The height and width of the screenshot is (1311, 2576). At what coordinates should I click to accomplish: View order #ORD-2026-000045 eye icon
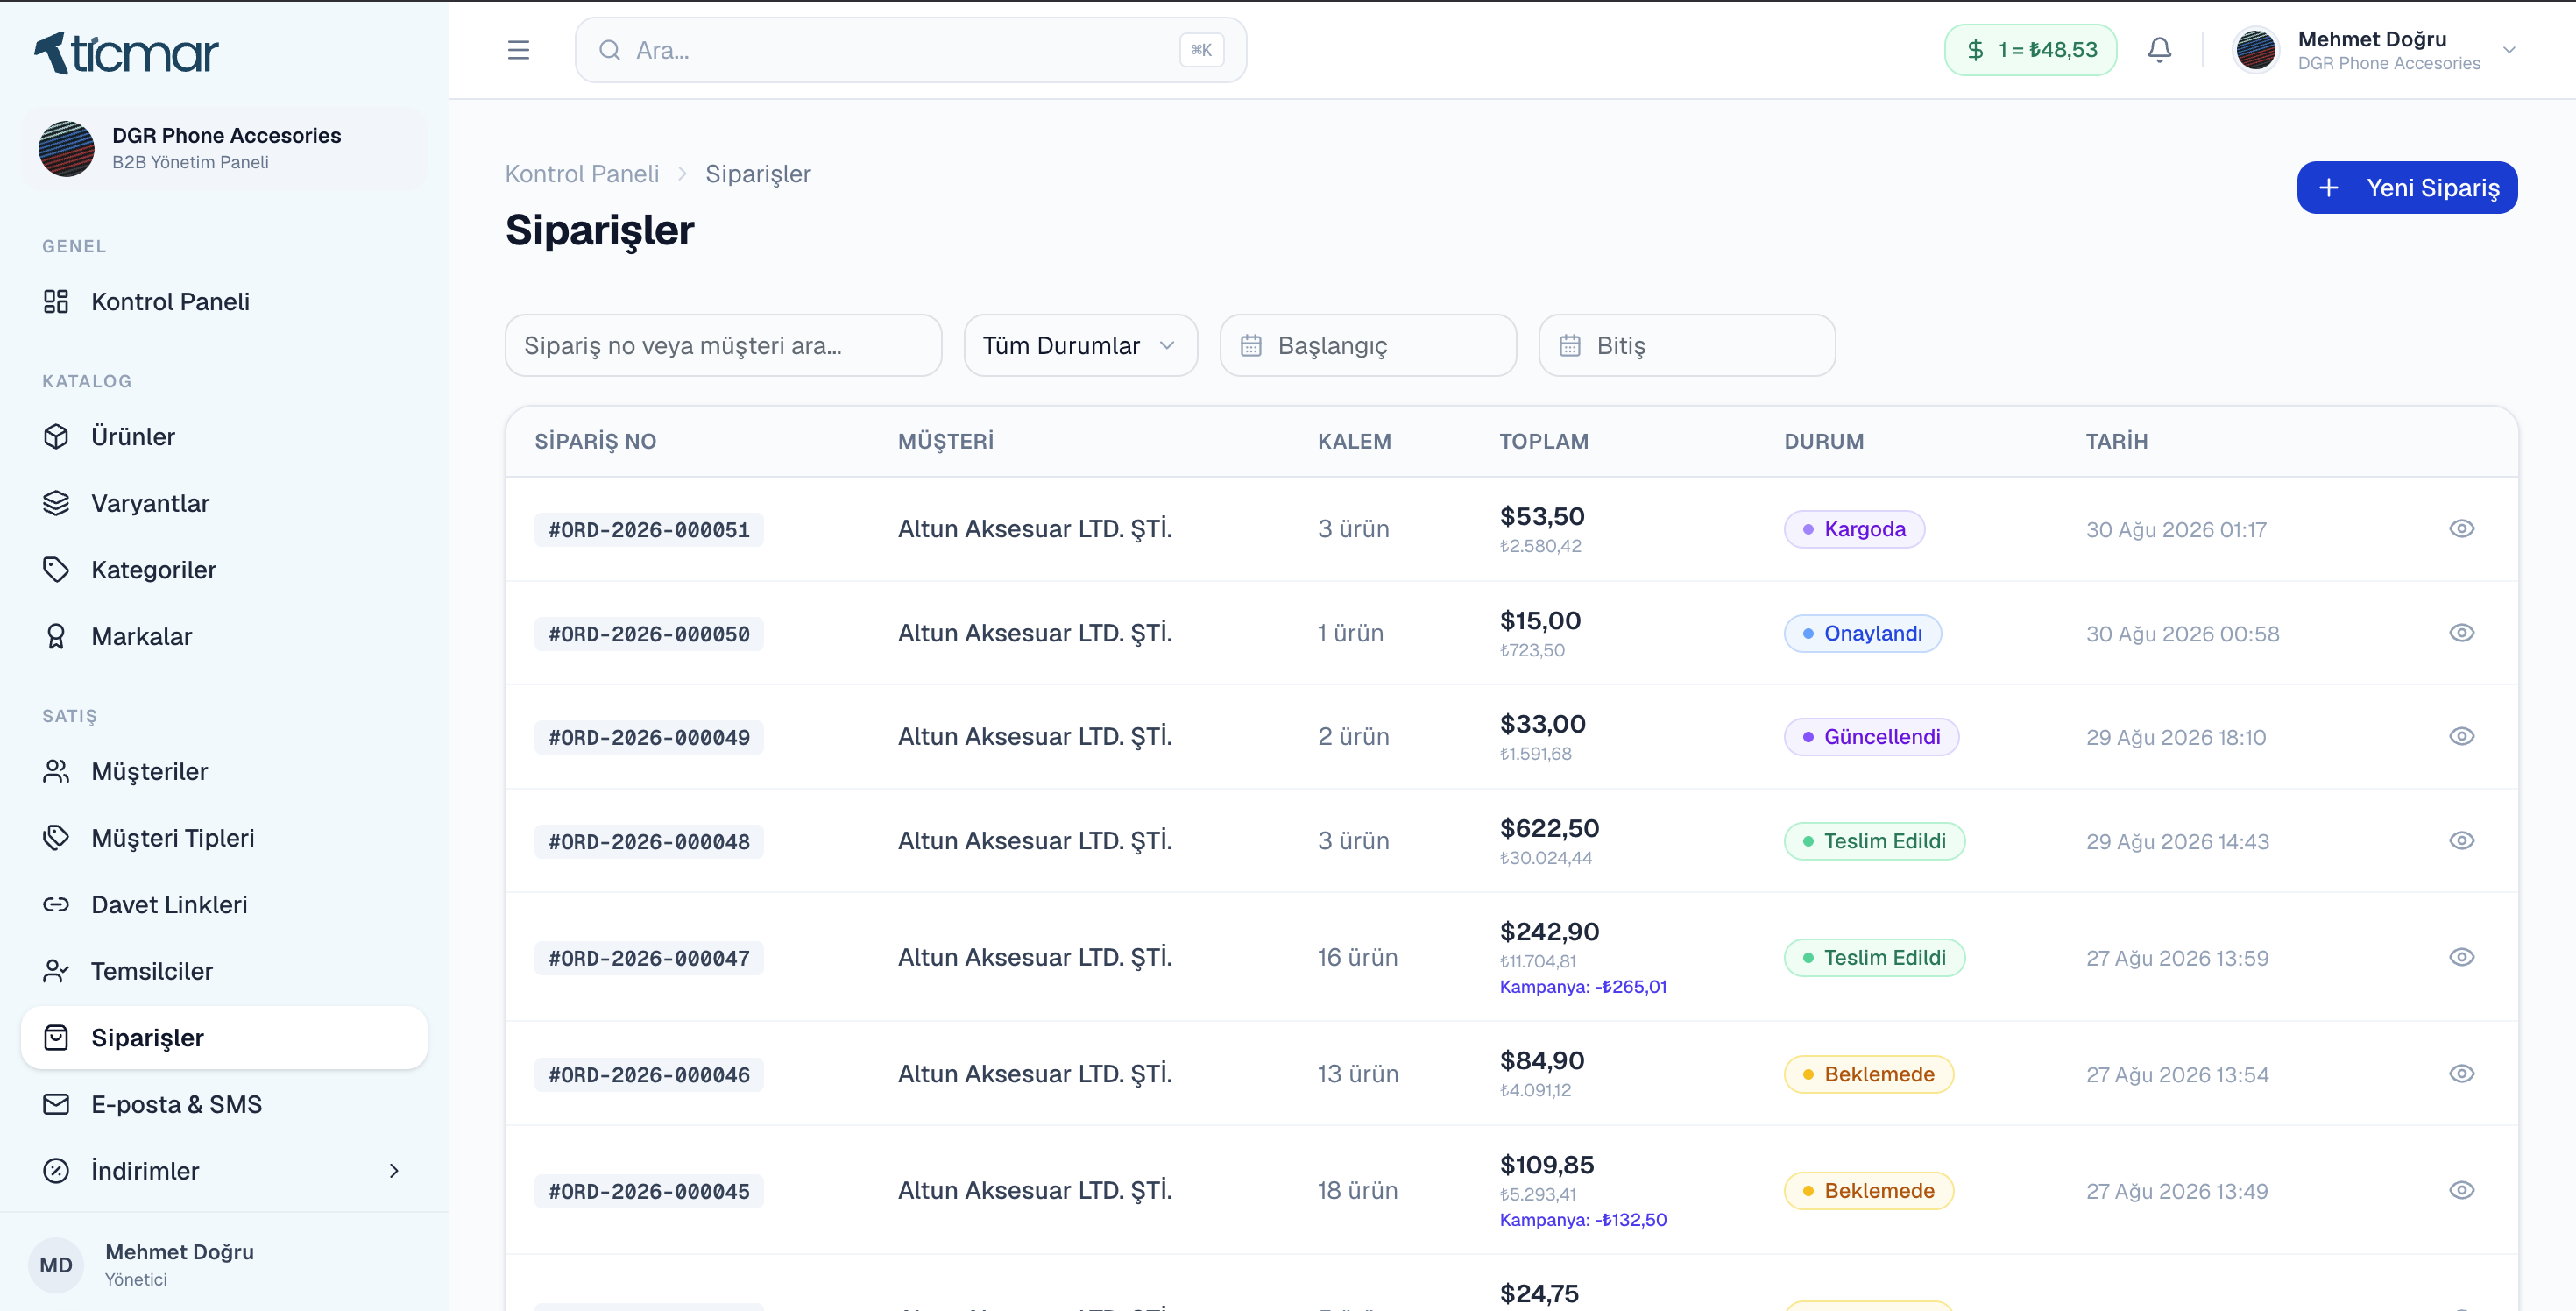2461,1191
